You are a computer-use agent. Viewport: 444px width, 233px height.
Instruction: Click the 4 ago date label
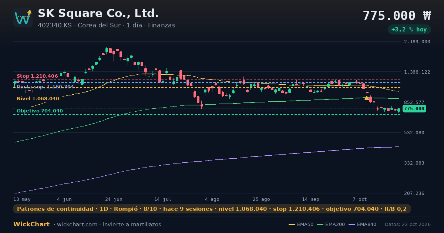[x=212, y=199]
